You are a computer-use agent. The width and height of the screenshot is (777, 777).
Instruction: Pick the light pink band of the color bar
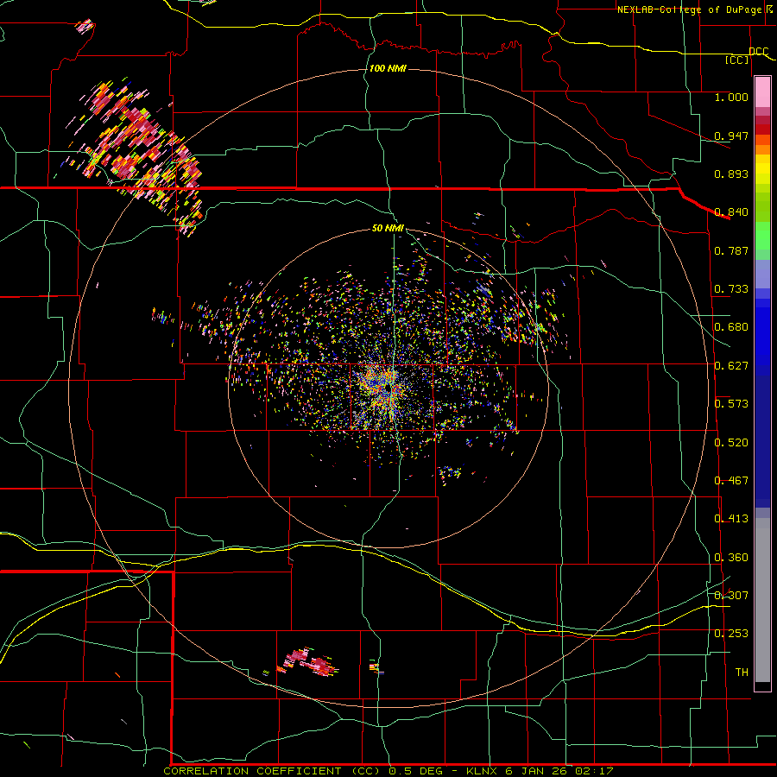click(762, 92)
